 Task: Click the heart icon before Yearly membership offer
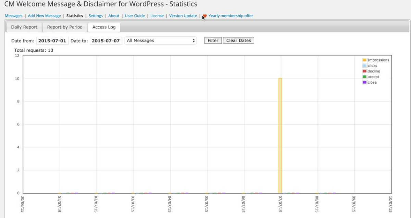(205, 16)
